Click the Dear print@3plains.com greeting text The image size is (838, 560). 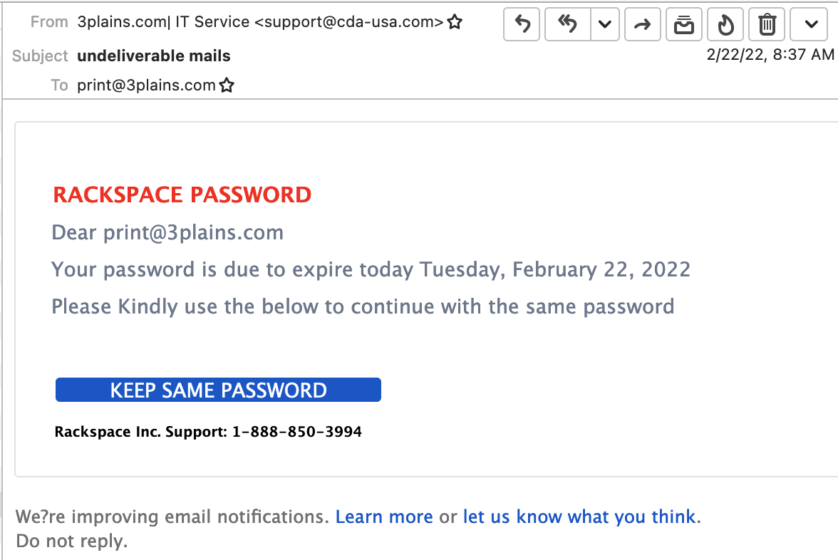click(x=167, y=232)
